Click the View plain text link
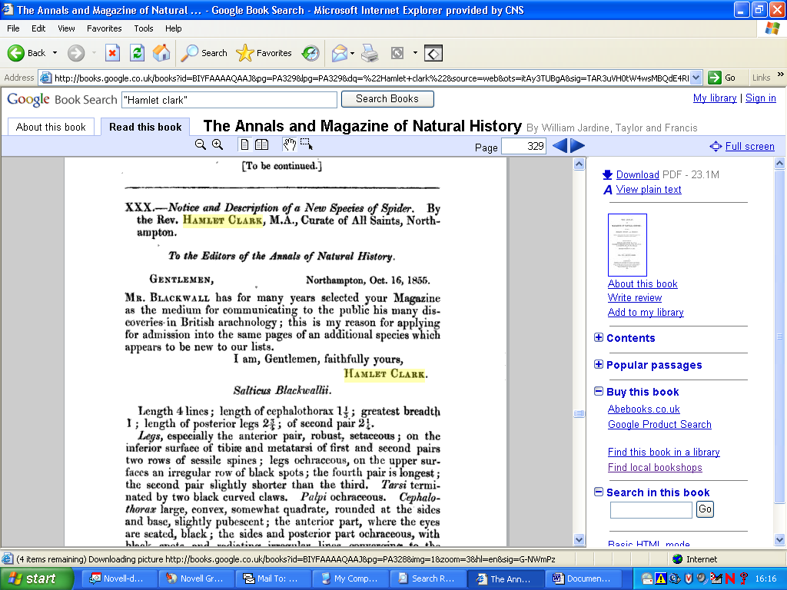 click(x=649, y=190)
